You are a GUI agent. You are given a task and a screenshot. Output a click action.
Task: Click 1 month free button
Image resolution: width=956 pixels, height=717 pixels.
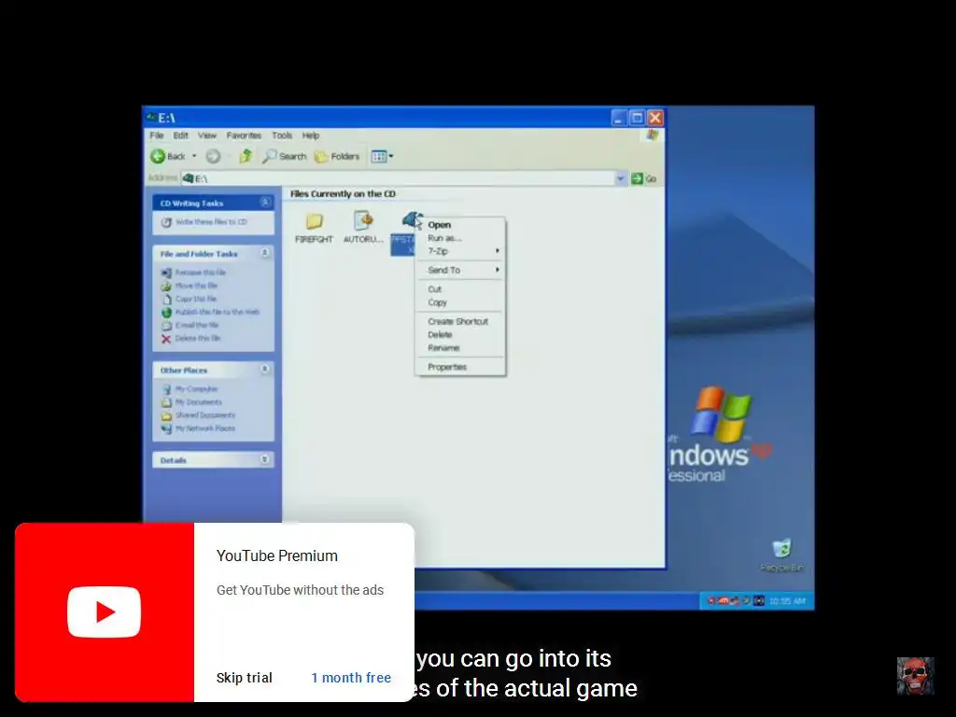351,678
